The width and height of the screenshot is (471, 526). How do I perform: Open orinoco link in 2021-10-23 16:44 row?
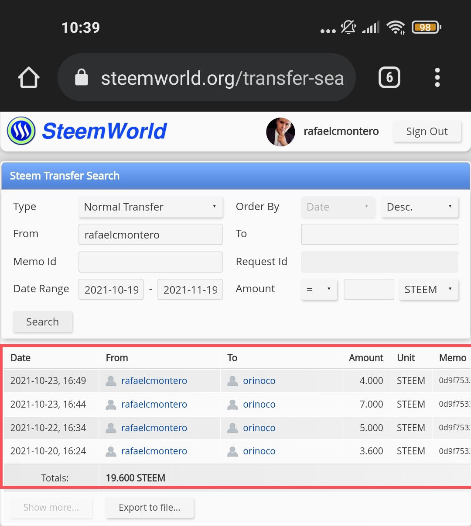[x=259, y=405]
